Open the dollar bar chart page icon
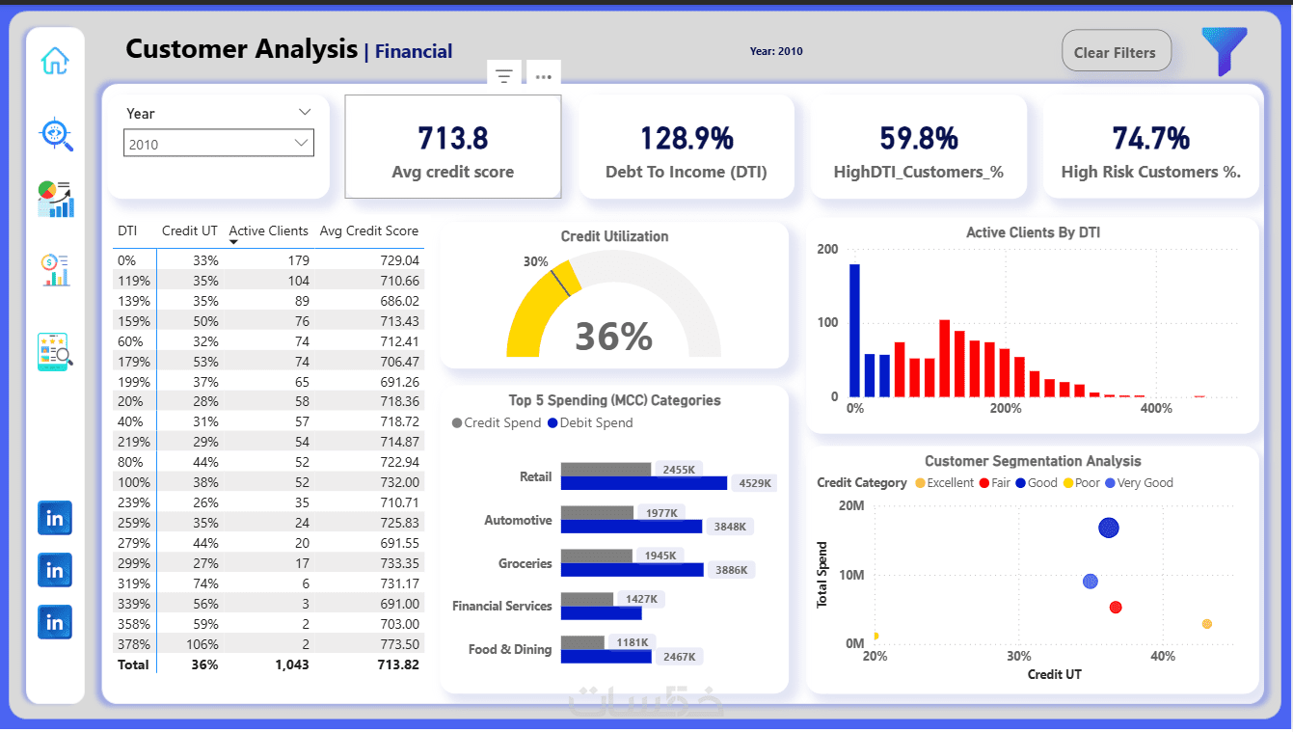Screen dimensions: 1293x732 pos(55,270)
